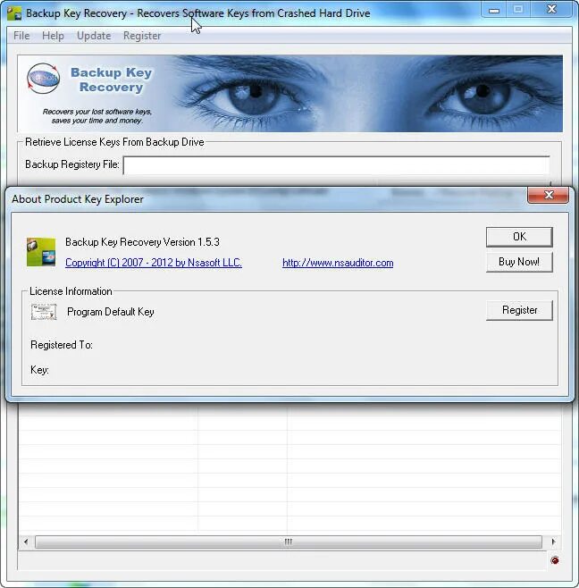Click the horizontal scrollbar left arrow

[x=26, y=542]
